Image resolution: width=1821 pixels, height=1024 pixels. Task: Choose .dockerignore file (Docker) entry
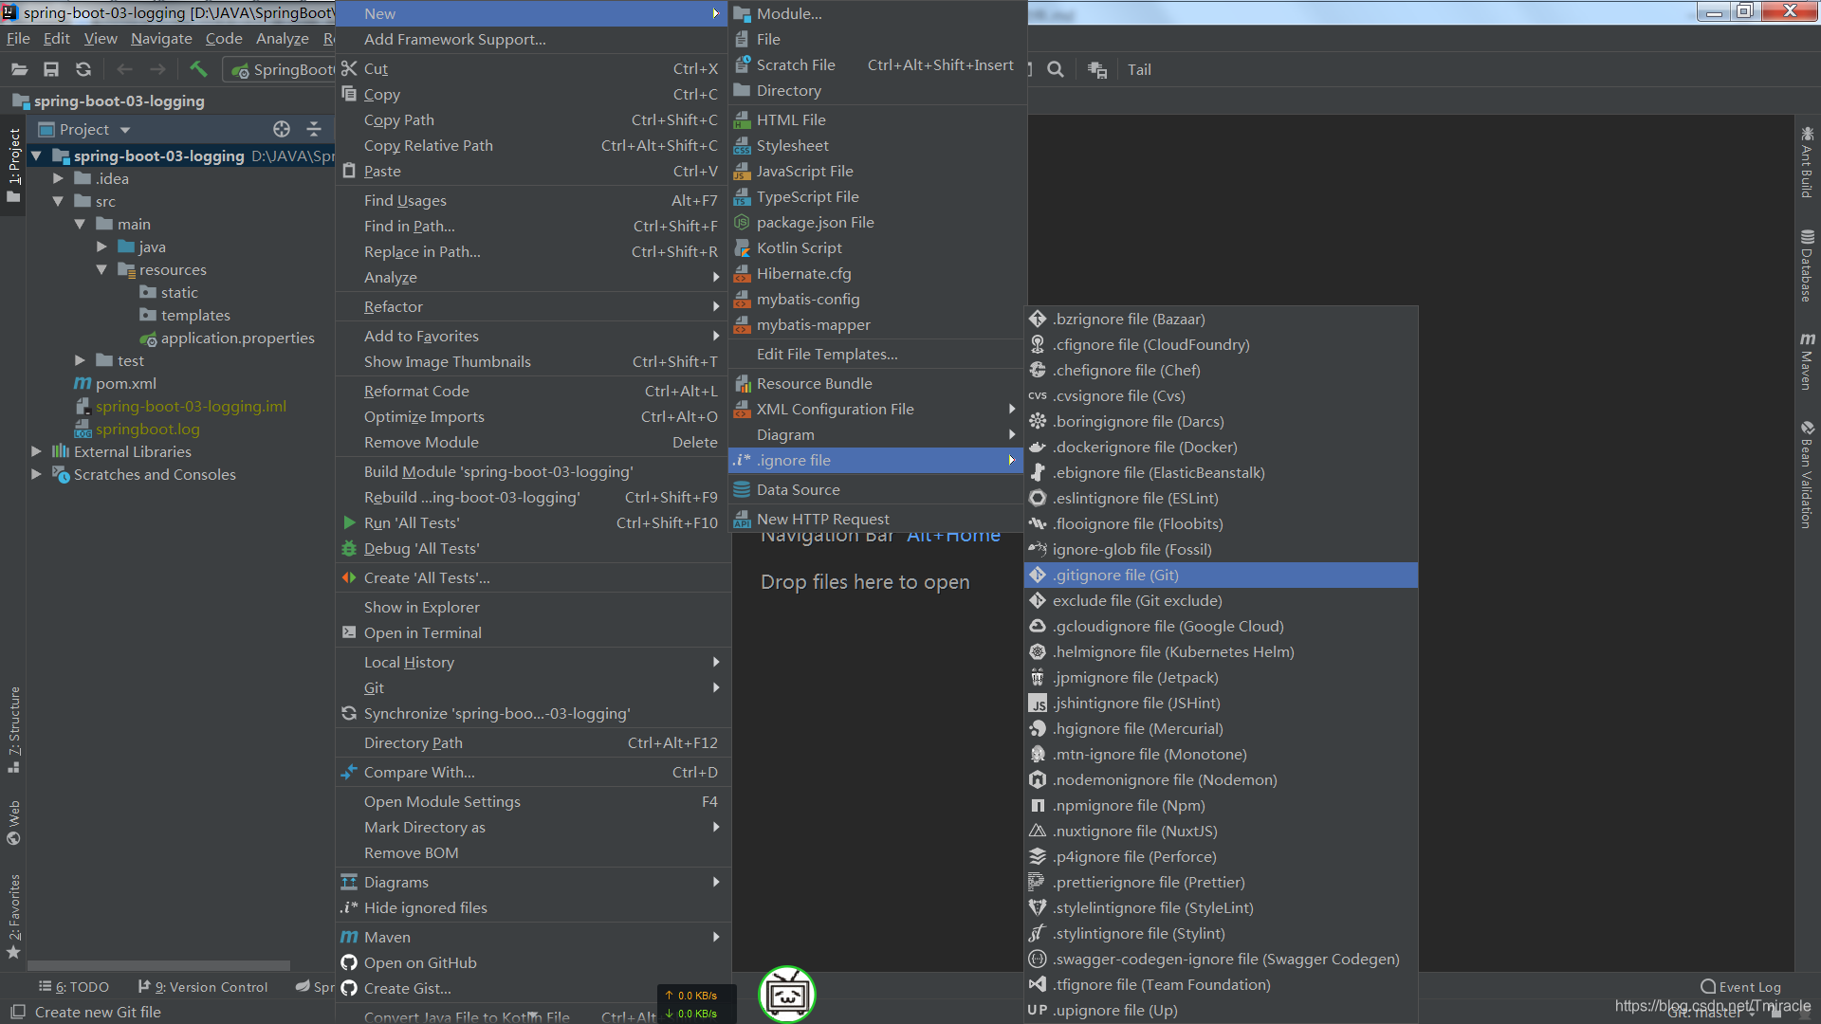(1144, 447)
